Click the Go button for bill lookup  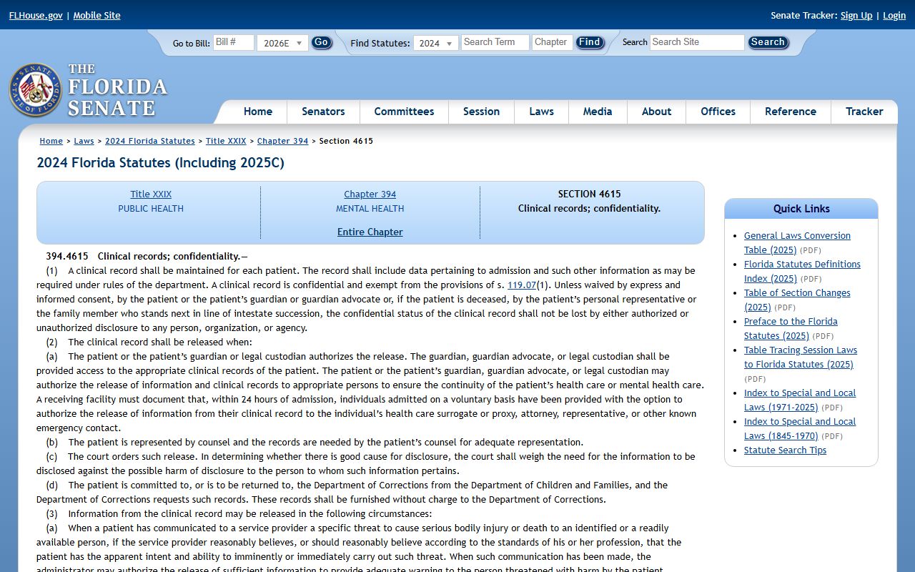coord(322,42)
